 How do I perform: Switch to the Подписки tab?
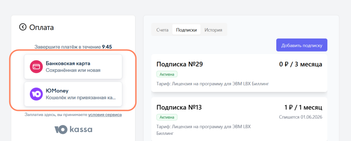pyautogui.click(x=186, y=30)
